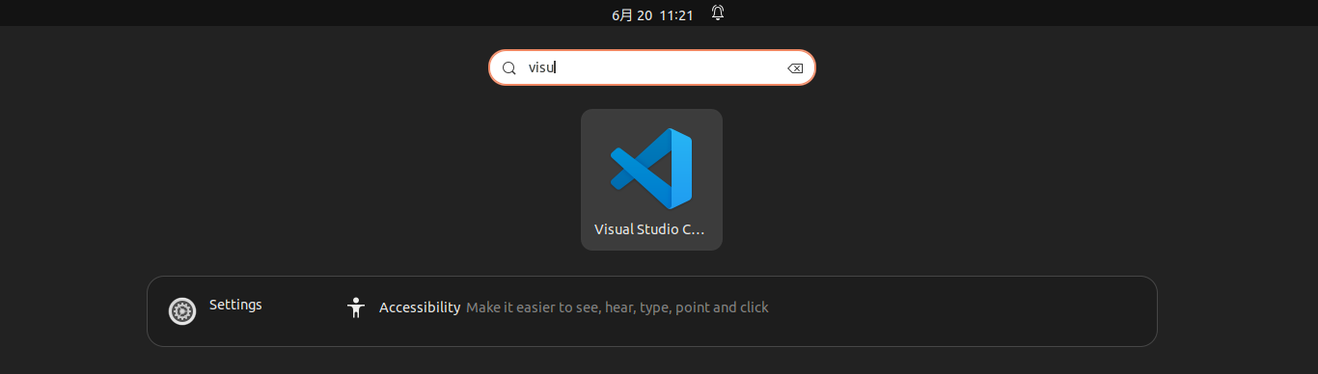1318x374 pixels.
Task: Click the notification bell in top bar
Action: point(718,13)
